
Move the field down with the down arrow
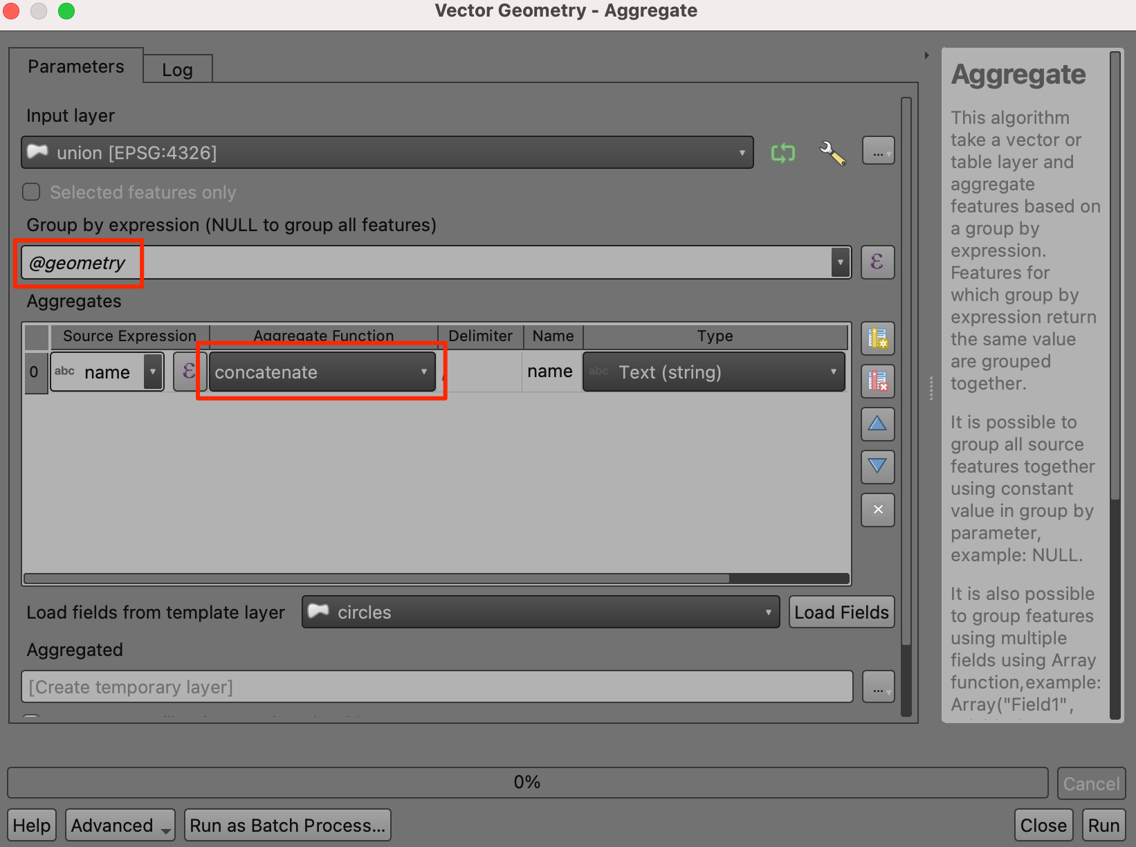coord(877,466)
